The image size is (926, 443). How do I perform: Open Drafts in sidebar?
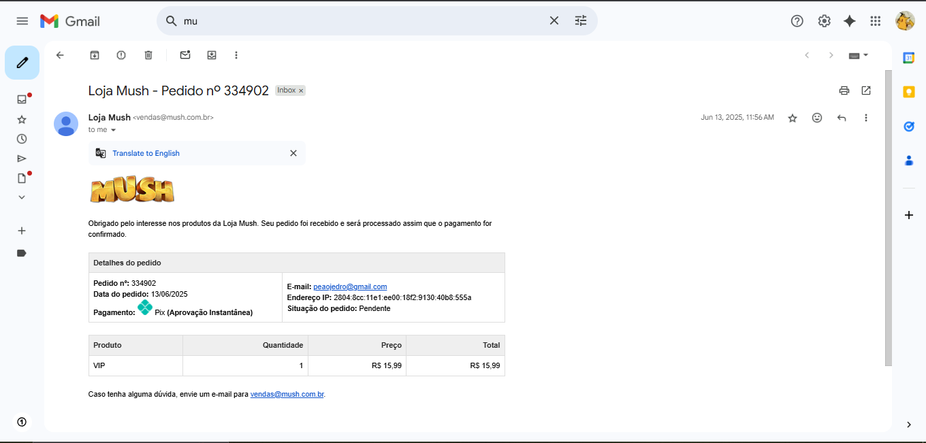click(x=22, y=178)
